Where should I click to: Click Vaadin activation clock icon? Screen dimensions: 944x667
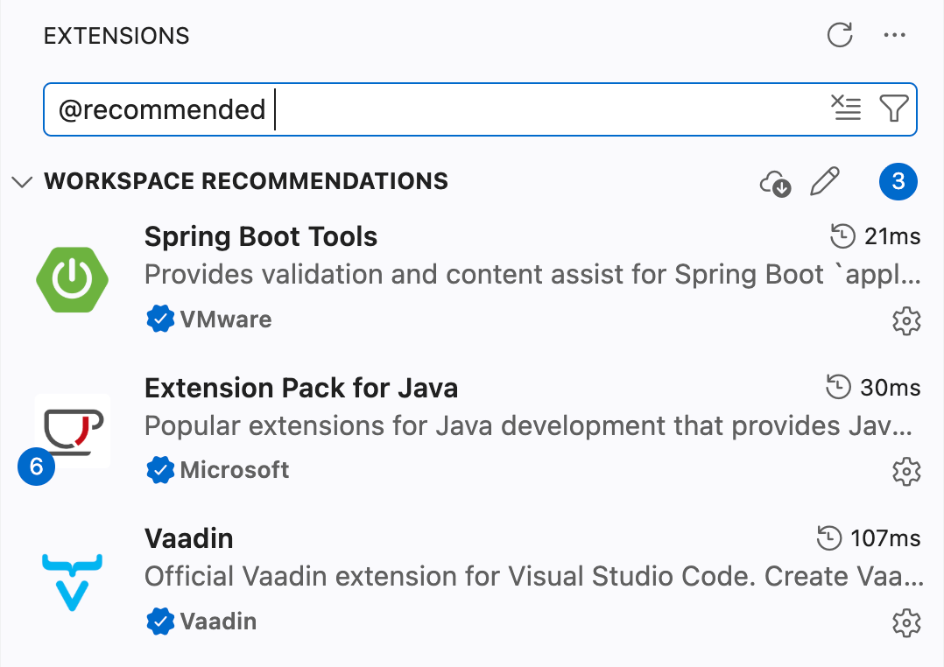(x=829, y=537)
